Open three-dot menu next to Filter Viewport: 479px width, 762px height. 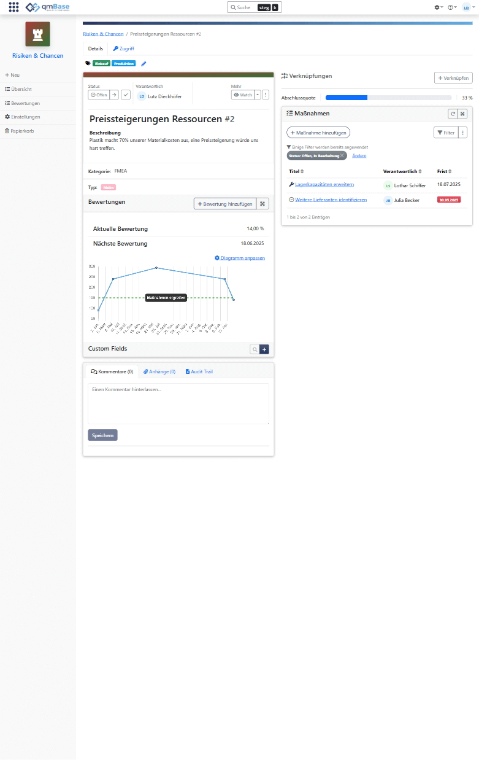[x=462, y=133]
